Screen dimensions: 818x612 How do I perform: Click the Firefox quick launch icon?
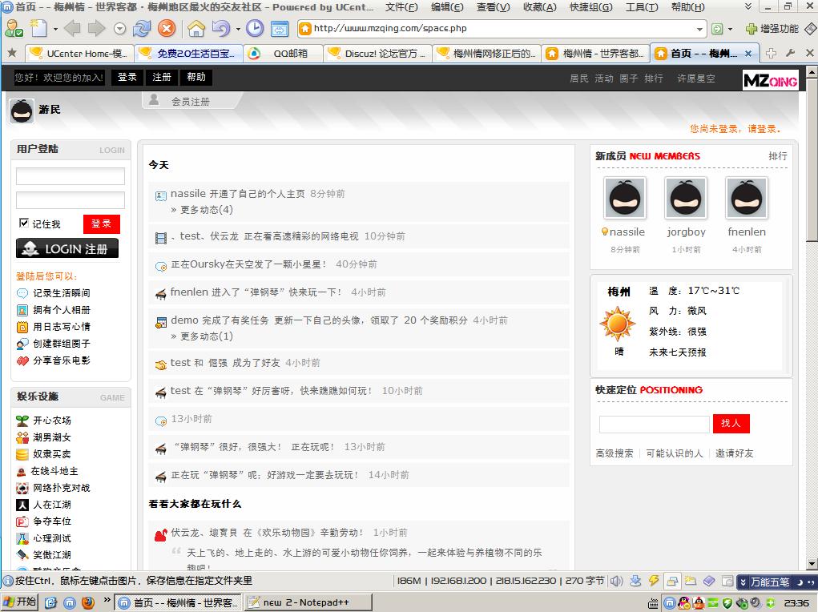(x=88, y=602)
